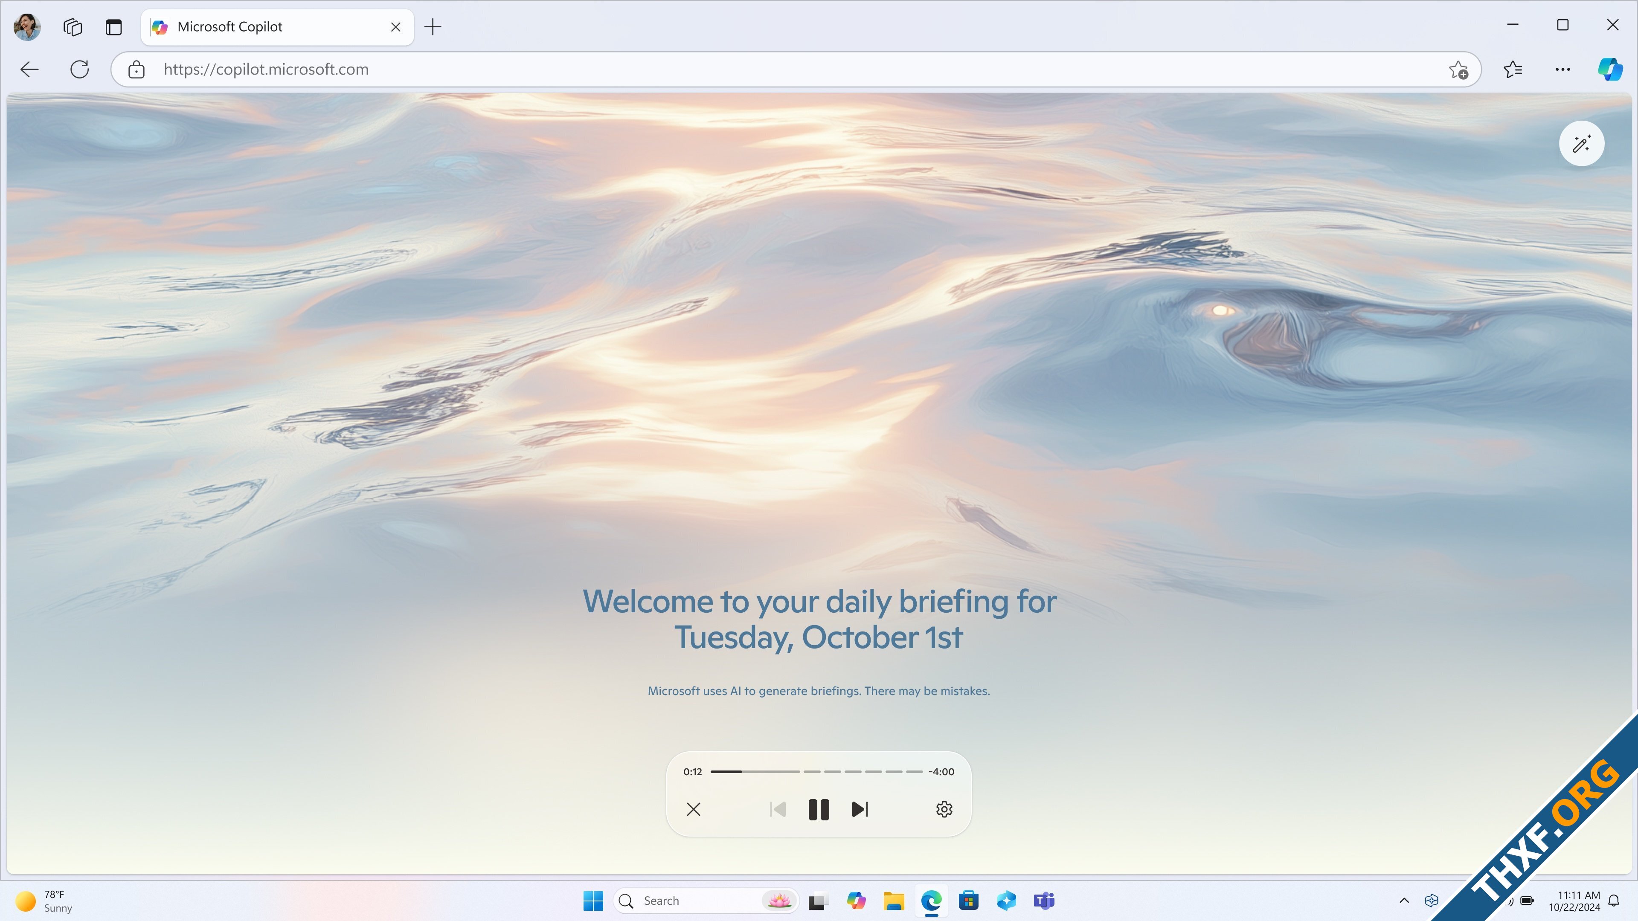Open the battery status icon
Viewport: 1638px width, 921px height.
pos(1528,901)
